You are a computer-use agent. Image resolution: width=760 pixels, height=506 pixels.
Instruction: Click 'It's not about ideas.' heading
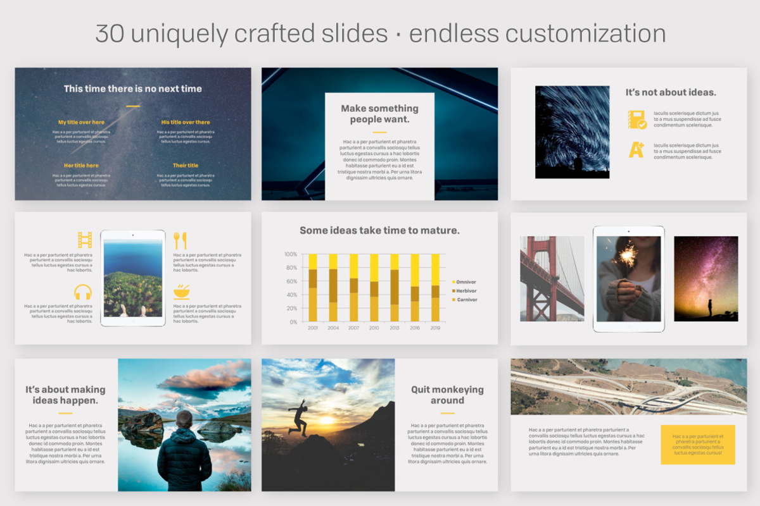pos(671,92)
